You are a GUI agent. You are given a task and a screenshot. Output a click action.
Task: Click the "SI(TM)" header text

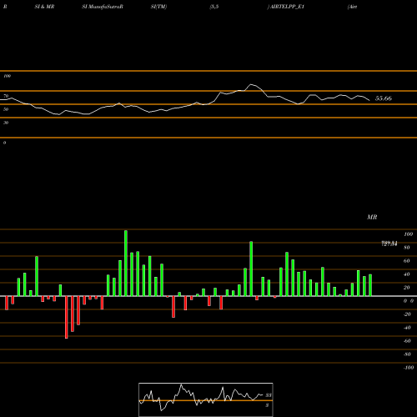tap(158, 7)
